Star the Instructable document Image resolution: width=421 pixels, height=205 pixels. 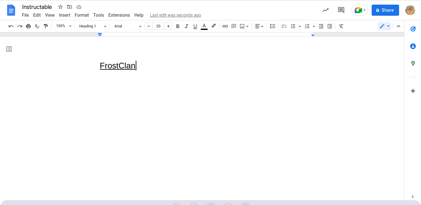click(x=60, y=7)
